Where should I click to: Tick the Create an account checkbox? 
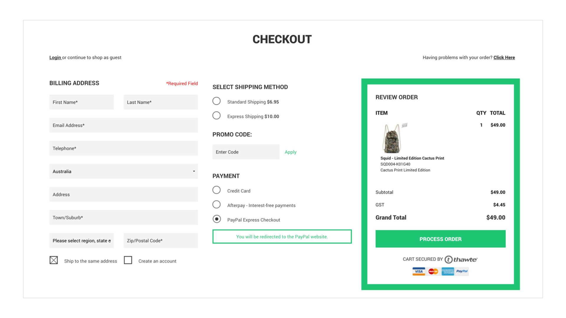click(128, 260)
